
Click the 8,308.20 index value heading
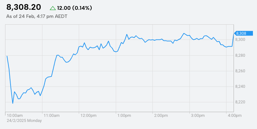(24, 7)
